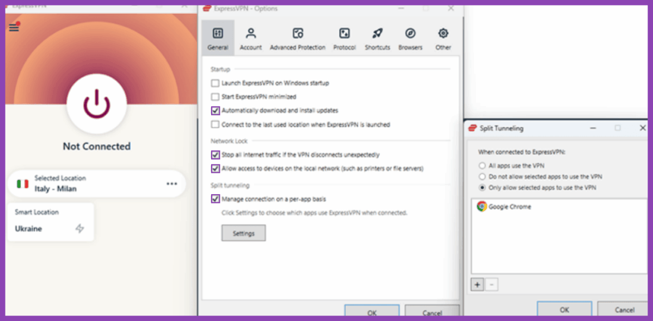
Task: Minimize the Split Tunneling dialog
Action: [592, 128]
